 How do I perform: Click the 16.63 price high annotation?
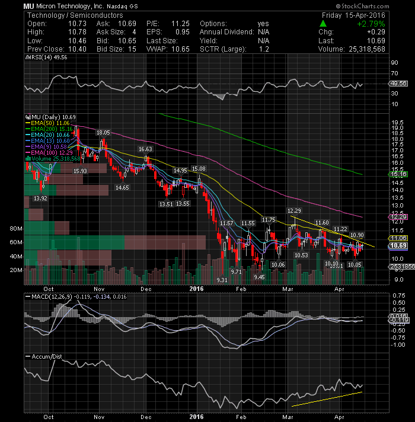145,149
